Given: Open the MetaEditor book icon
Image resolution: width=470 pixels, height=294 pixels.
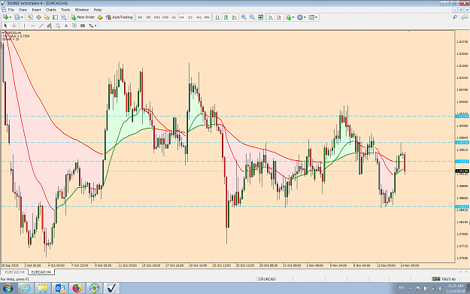Looking at the screenshot, I should [100, 17].
